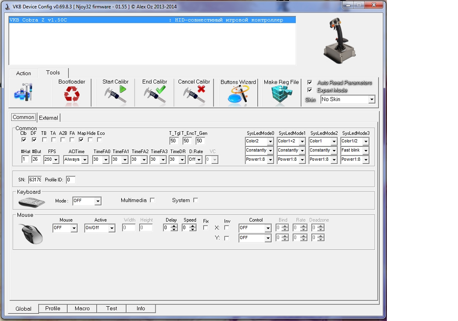This screenshot has height=321, width=458.
Task: Check the Inv Y checkbox
Action: click(227, 238)
